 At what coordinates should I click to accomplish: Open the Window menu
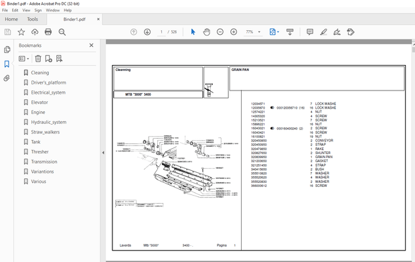(x=53, y=10)
